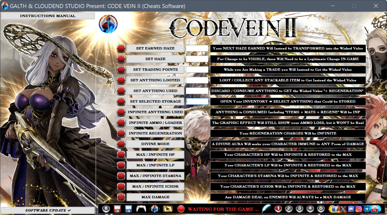Toggle red button for MAX / INFINITE HP

pos(121,155)
